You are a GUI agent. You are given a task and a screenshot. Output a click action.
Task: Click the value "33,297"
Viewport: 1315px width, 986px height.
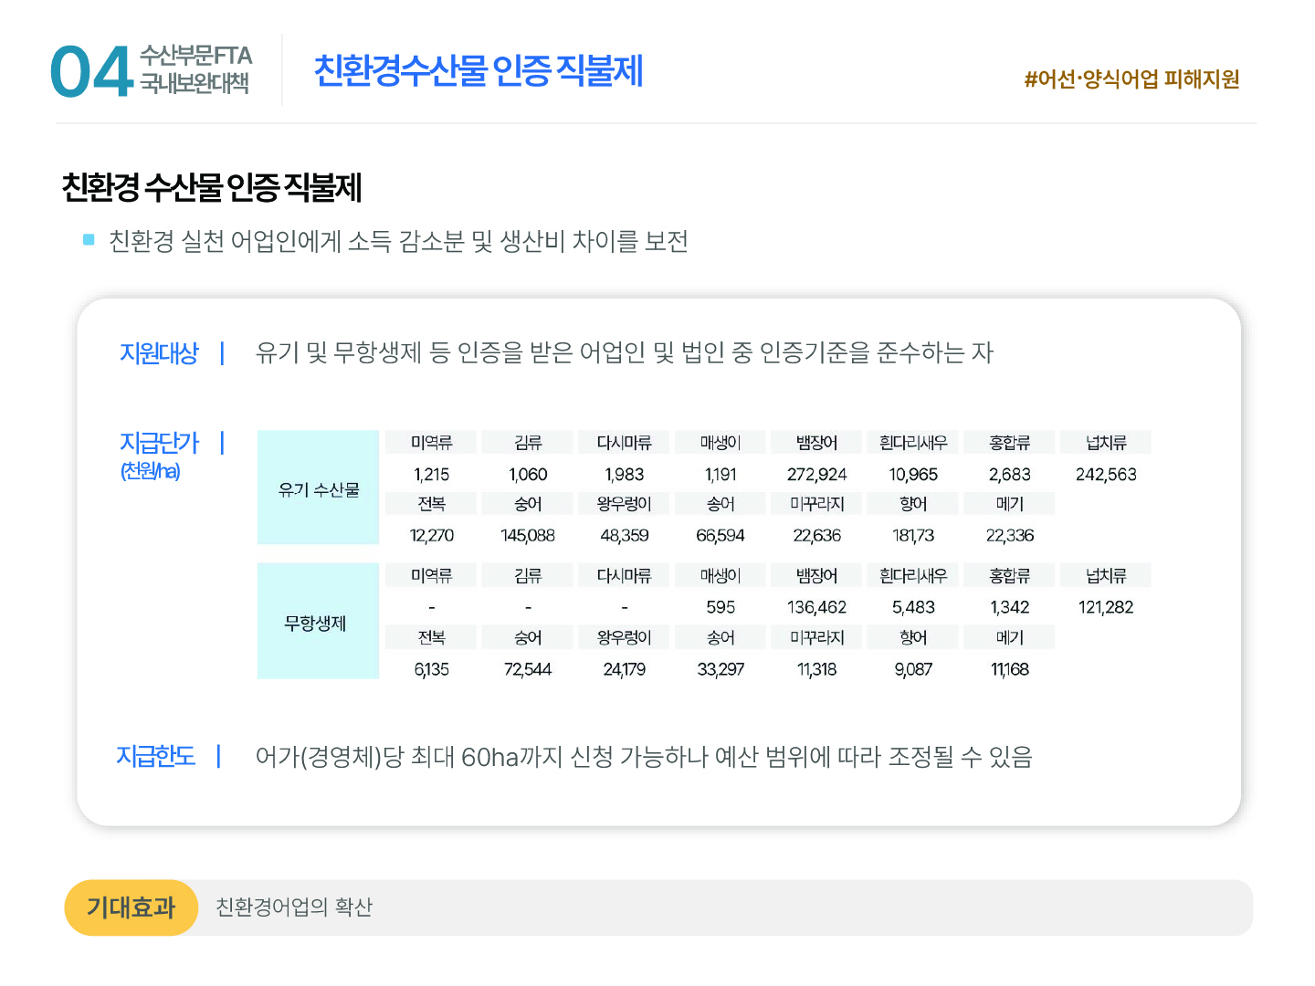tap(721, 669)
